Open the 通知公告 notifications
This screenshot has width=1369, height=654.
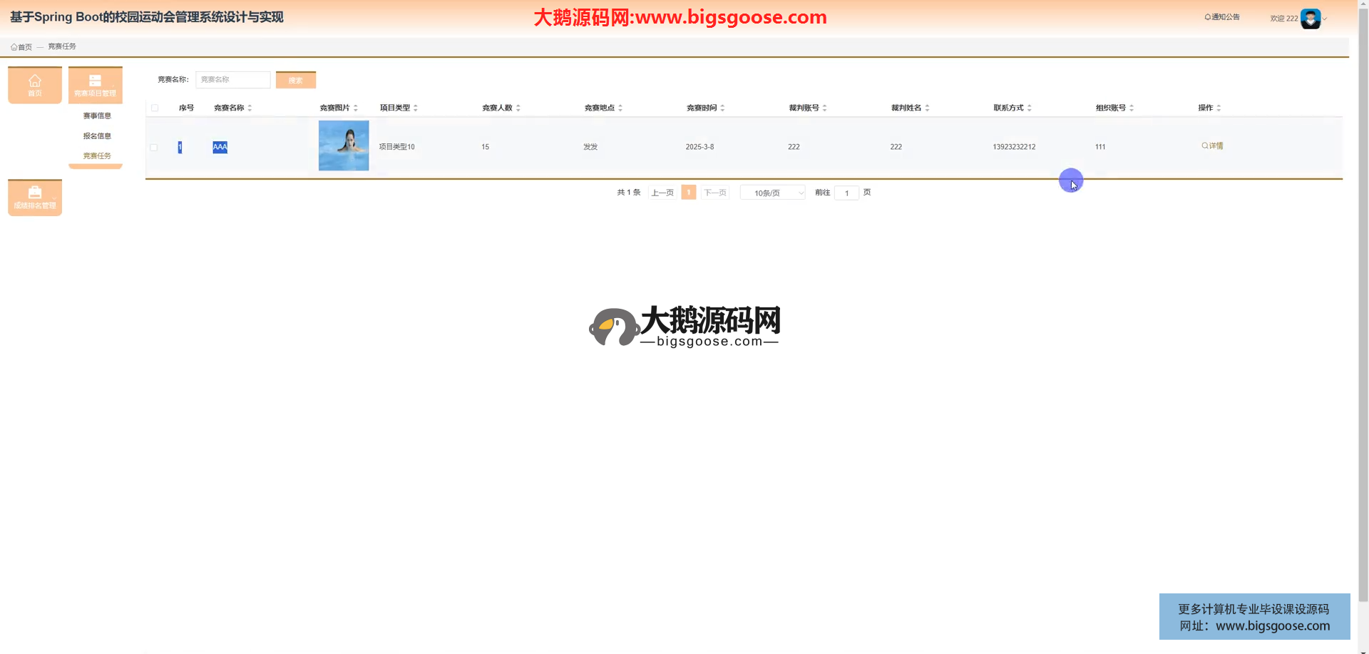[1222, 17]
